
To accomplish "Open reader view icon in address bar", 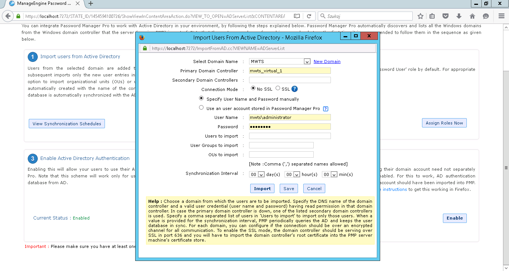I will click(x=297, y=16).
